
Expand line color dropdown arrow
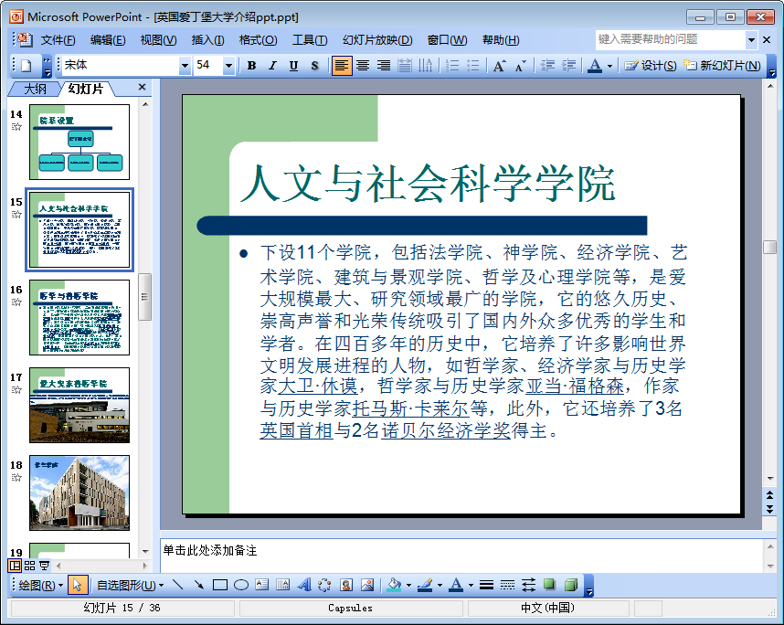pos(440,585)
